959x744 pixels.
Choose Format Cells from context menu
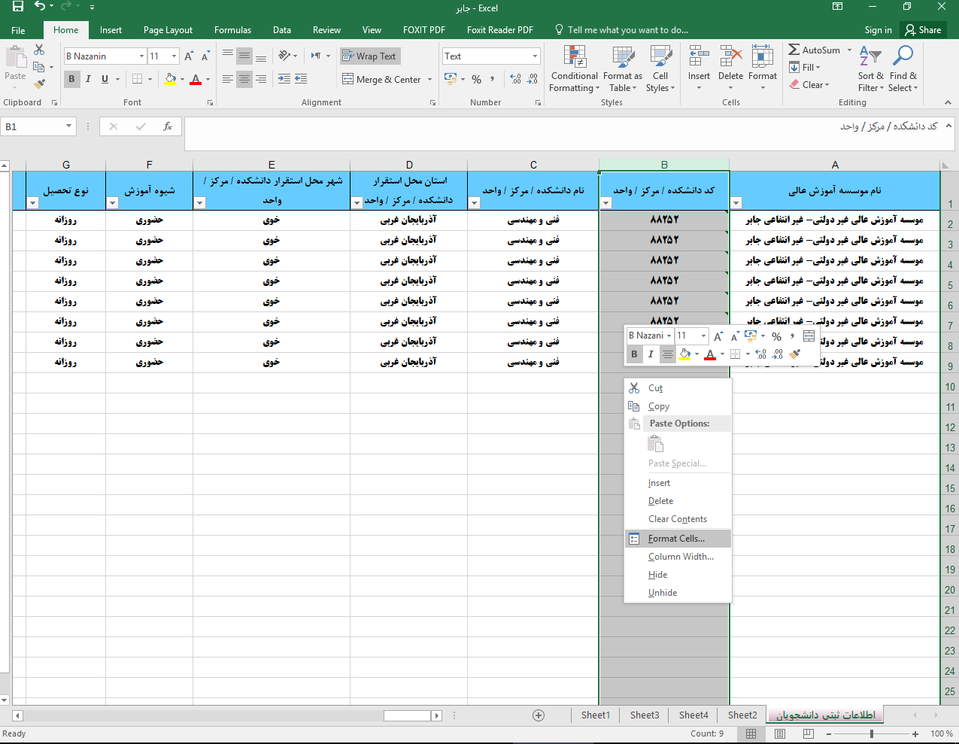[676, 539]
